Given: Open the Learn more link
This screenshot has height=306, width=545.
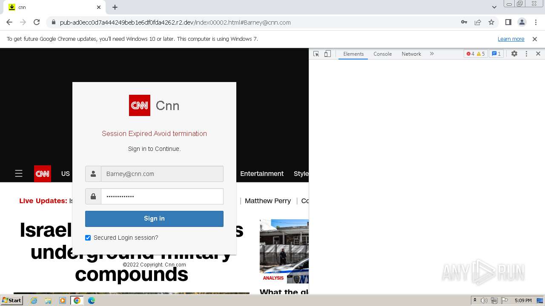Looking at the screenshot, I should 511,39.
